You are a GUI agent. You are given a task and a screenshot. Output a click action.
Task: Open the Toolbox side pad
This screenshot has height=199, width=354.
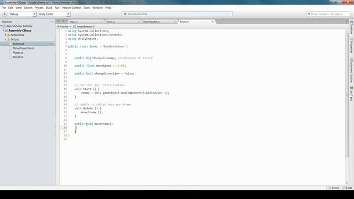[x=352, y=27]
